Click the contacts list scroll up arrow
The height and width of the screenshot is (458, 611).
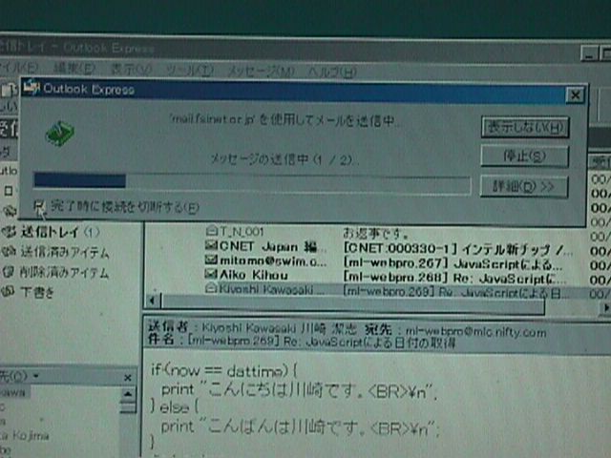[x=128, y=394]
